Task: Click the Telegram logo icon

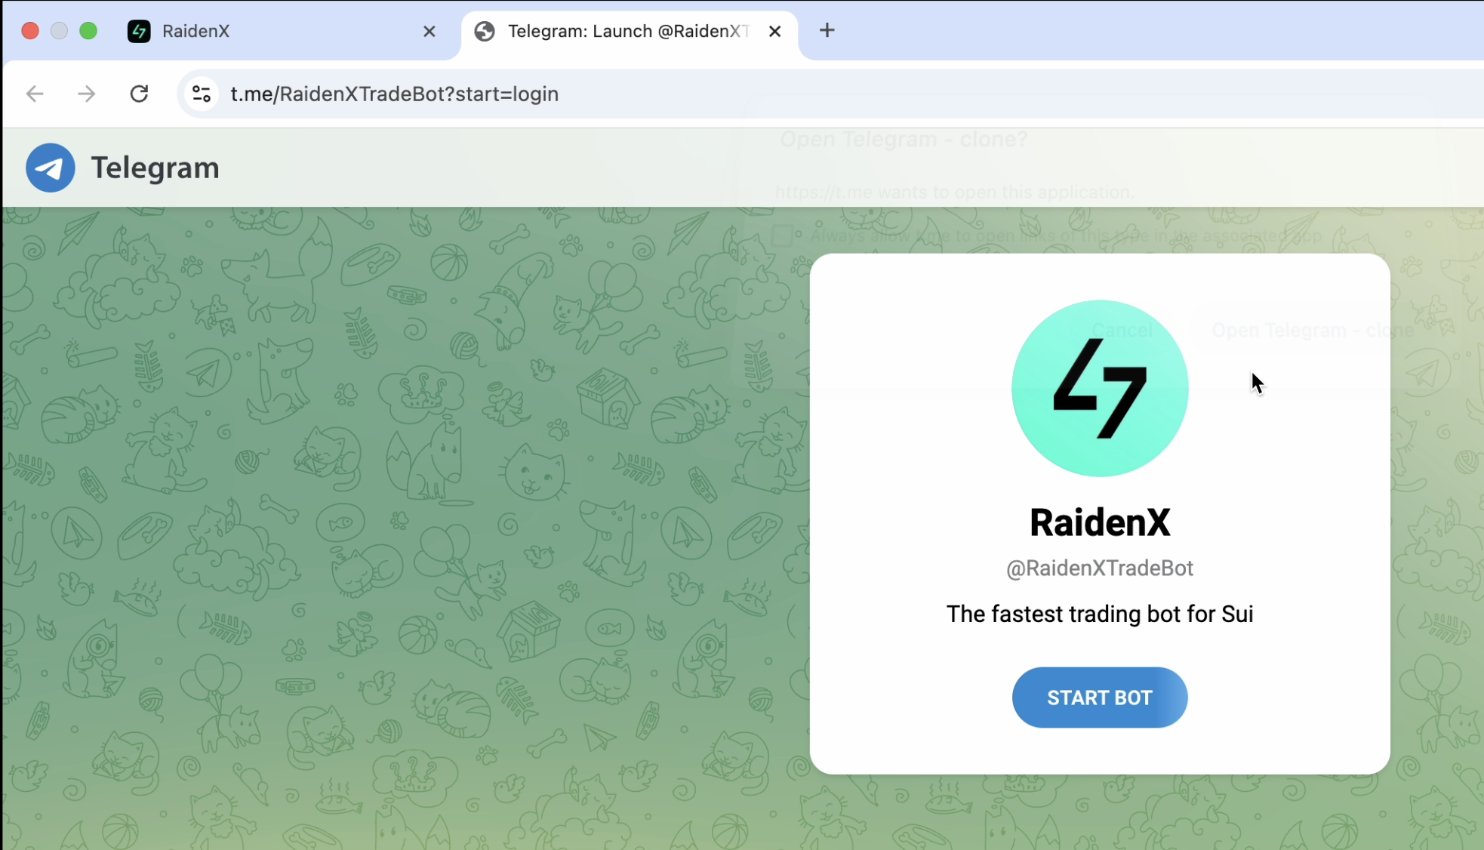Action: pyautogui.click(x=50, y=168)
